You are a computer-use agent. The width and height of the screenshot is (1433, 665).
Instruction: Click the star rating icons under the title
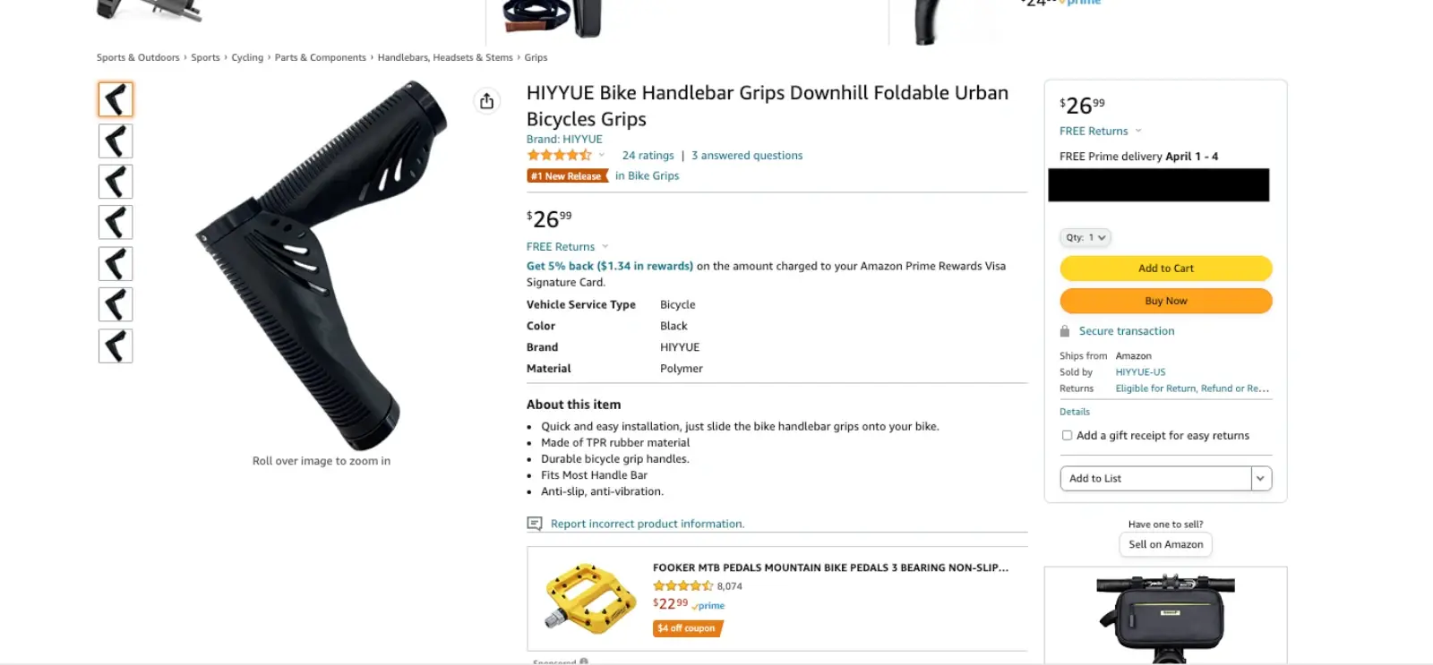tap(558, 154)
